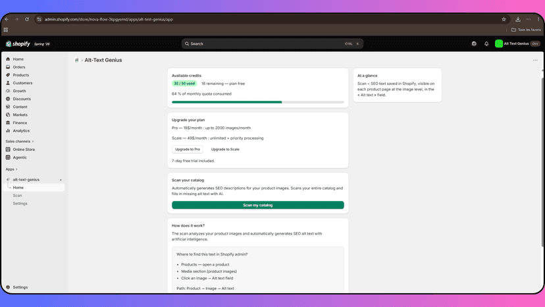Click the browser forward arrow

[16, 19]
